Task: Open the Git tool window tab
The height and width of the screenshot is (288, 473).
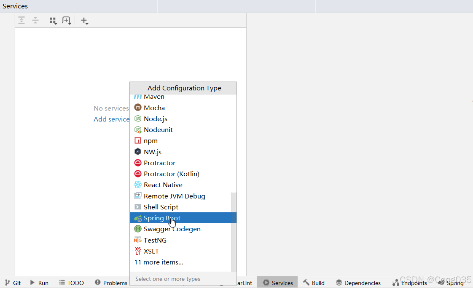Action: [x=13, y=283]
